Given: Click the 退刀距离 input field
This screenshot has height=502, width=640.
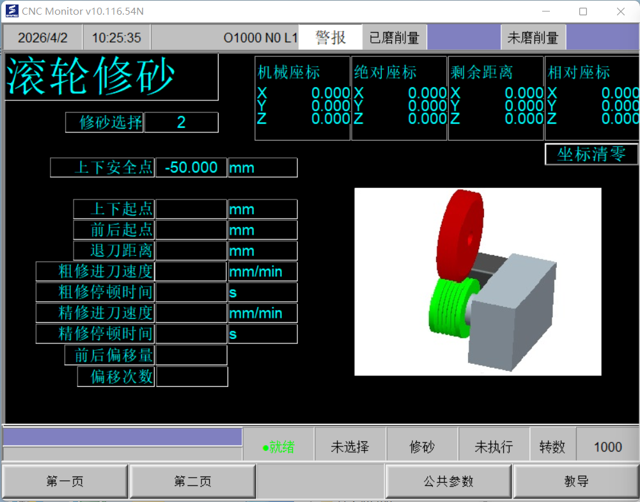Looking at the screenshot, I should click(x=191, y=251).
